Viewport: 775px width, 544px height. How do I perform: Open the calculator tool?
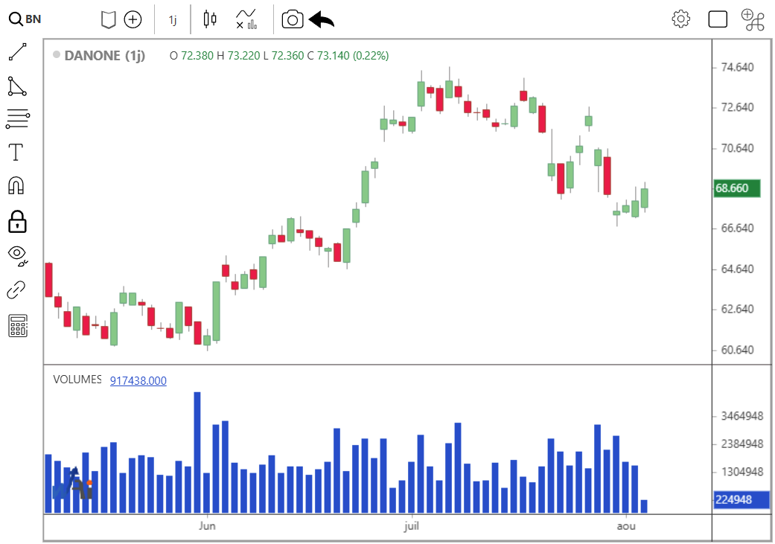[x=18, y=326]
